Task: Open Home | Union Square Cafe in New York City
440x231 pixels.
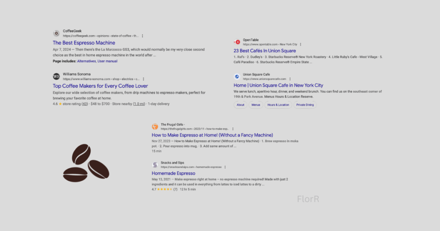Action: click(x=278, y=85)
